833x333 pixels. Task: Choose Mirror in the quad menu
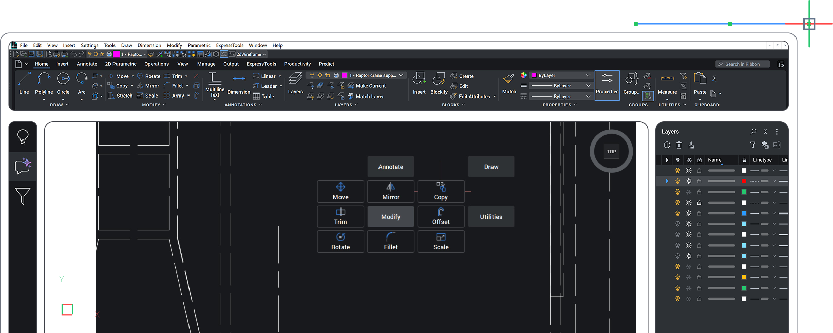pyautogui.click(x=391, y=192)
